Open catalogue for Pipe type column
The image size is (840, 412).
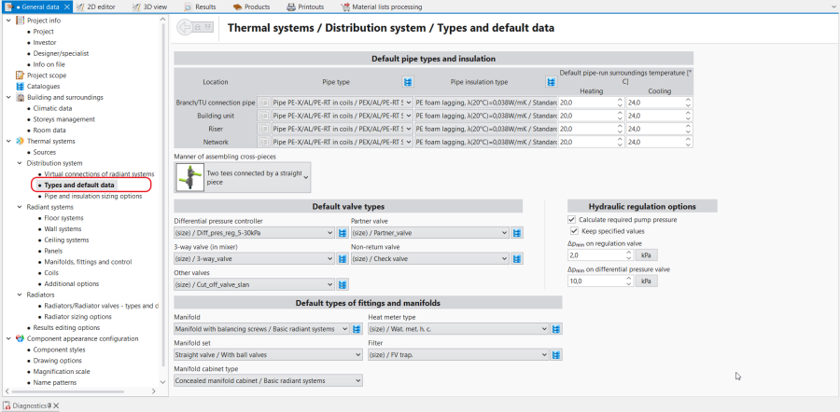point(408,82)
